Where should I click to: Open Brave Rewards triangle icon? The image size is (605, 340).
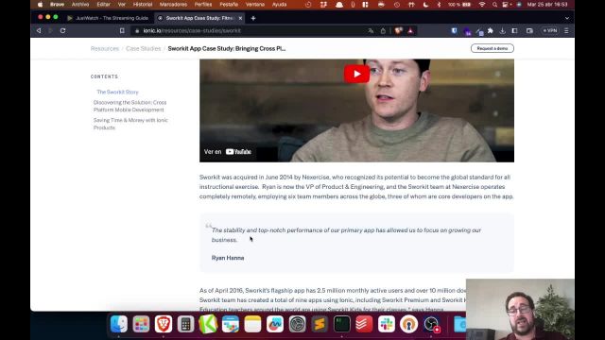click(410, 30)
